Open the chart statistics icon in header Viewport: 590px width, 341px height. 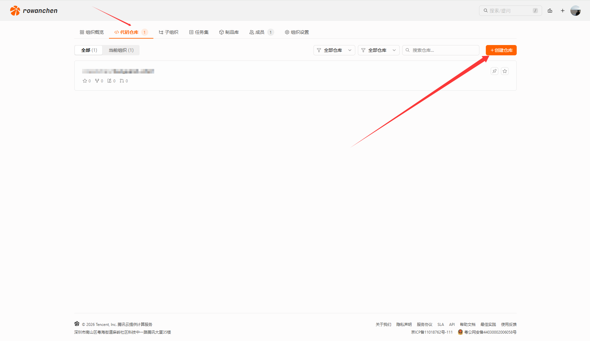(550, 11)
